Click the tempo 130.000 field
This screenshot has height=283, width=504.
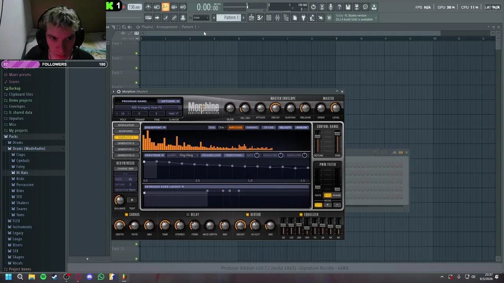click(134, 7)
